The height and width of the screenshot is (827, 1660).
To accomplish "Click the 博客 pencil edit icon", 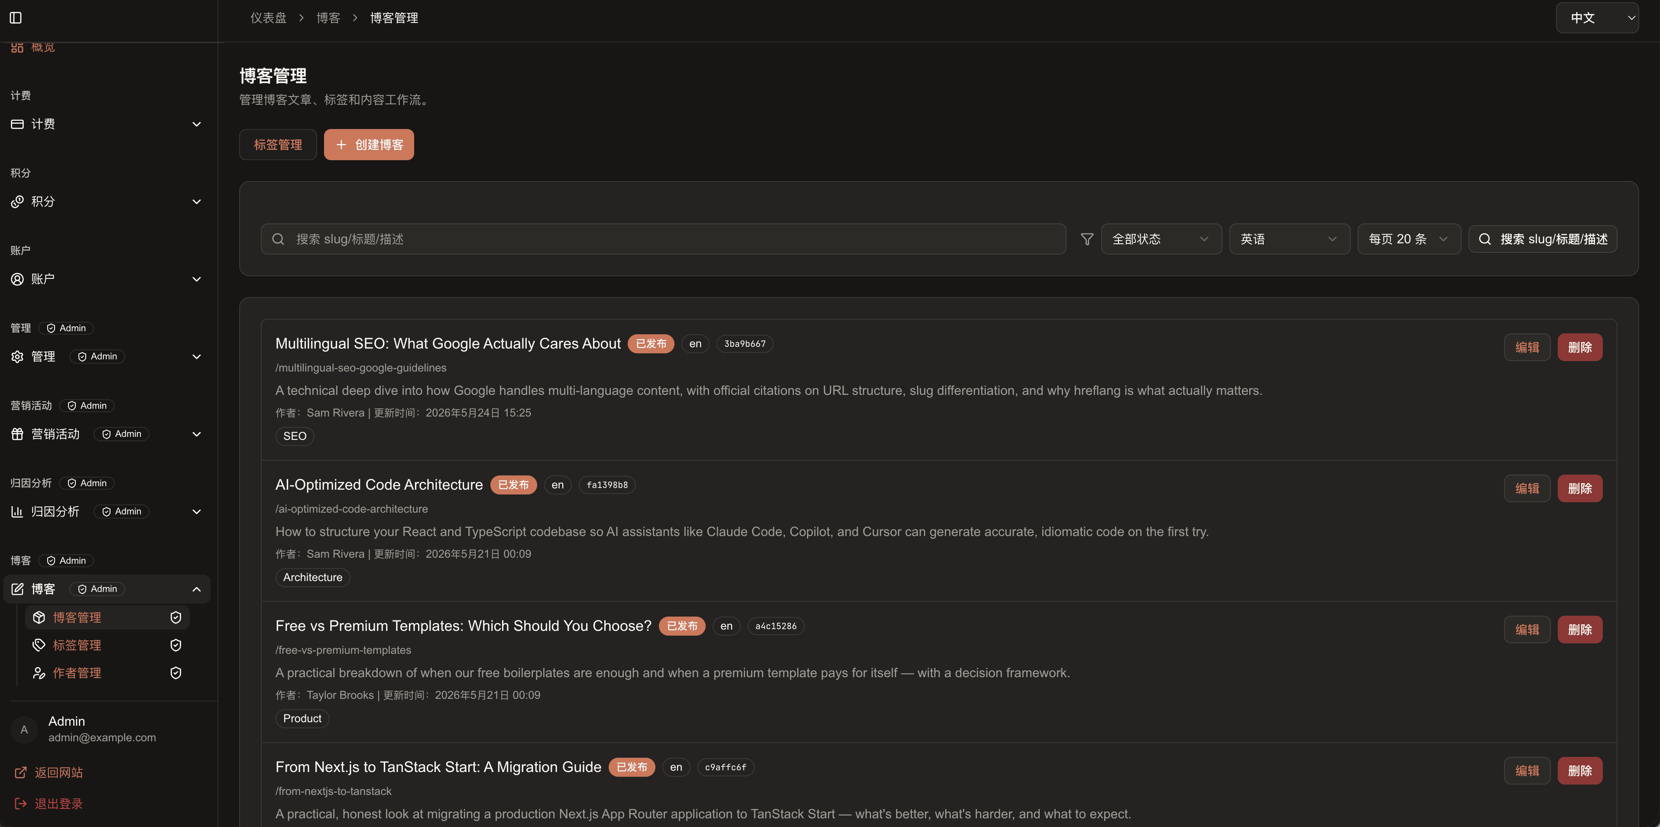I will coord(17,589).
